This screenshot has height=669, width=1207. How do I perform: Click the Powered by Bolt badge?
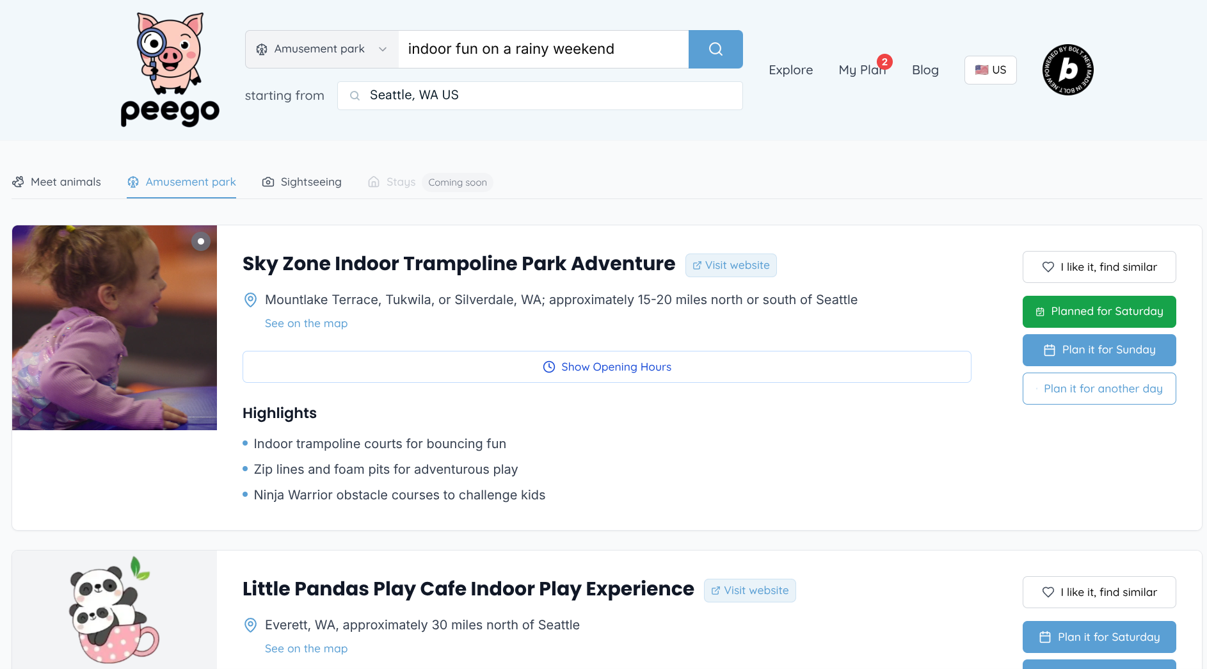tap(1067, 70)
